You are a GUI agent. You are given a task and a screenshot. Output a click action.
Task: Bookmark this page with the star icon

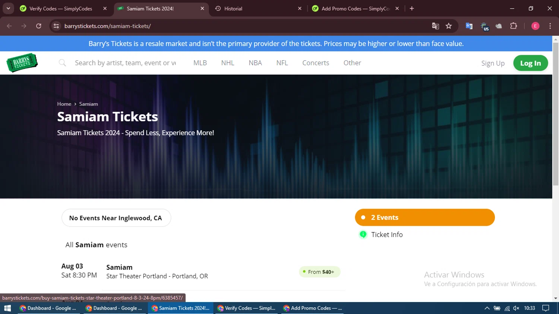tap(449, 26)
